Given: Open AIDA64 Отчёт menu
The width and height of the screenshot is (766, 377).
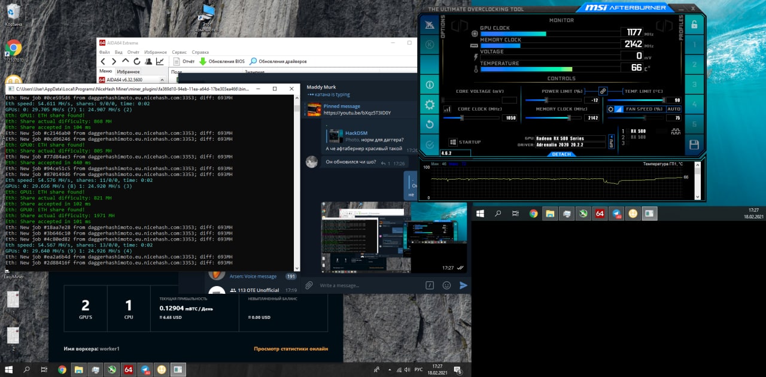Looking at the screenshot, I should [134, 52].
